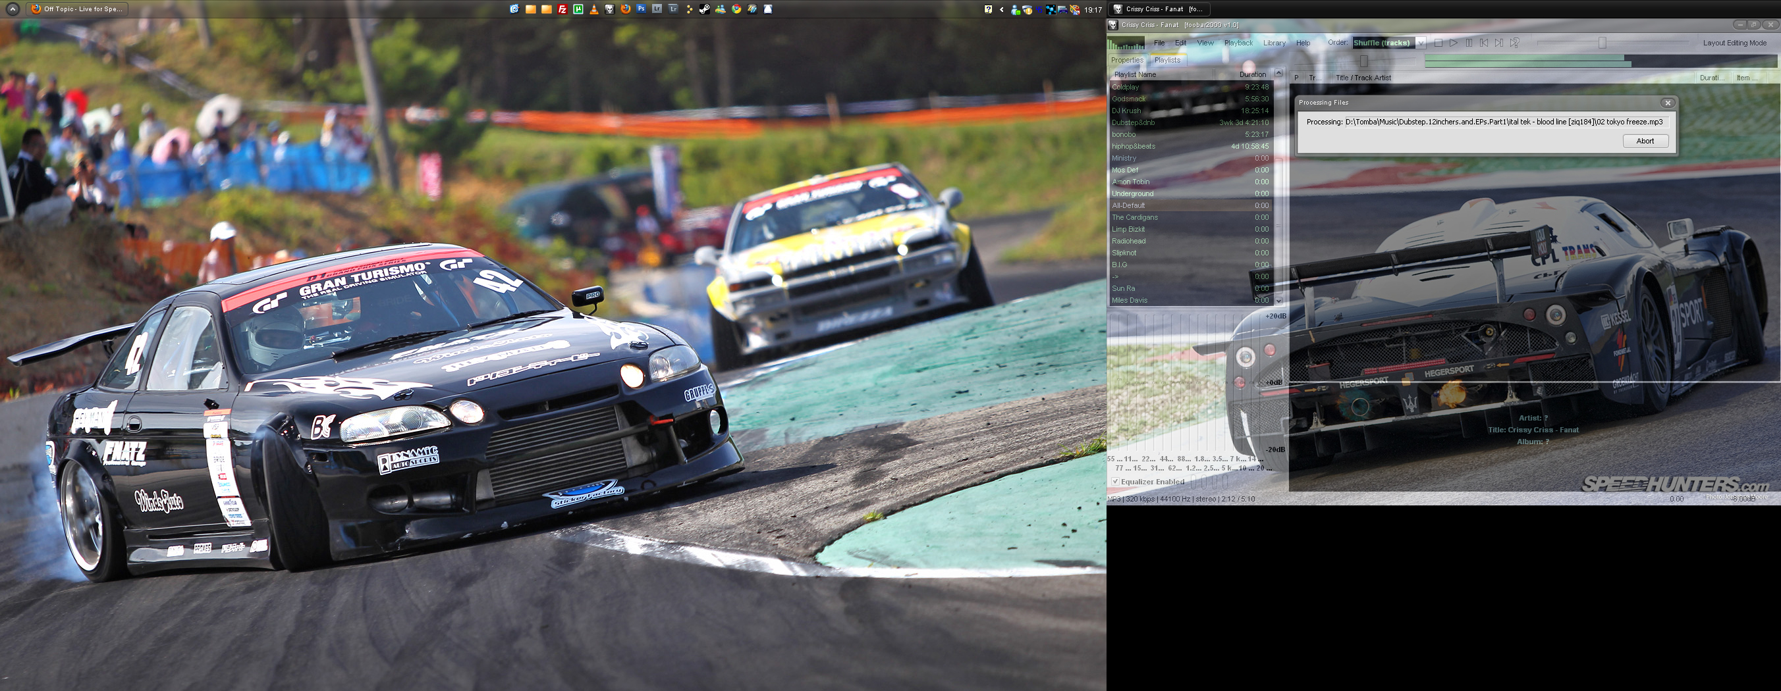Stop playback in foobar2000
Viewport: 1781px width, 691px height.
pos(1438,43)
